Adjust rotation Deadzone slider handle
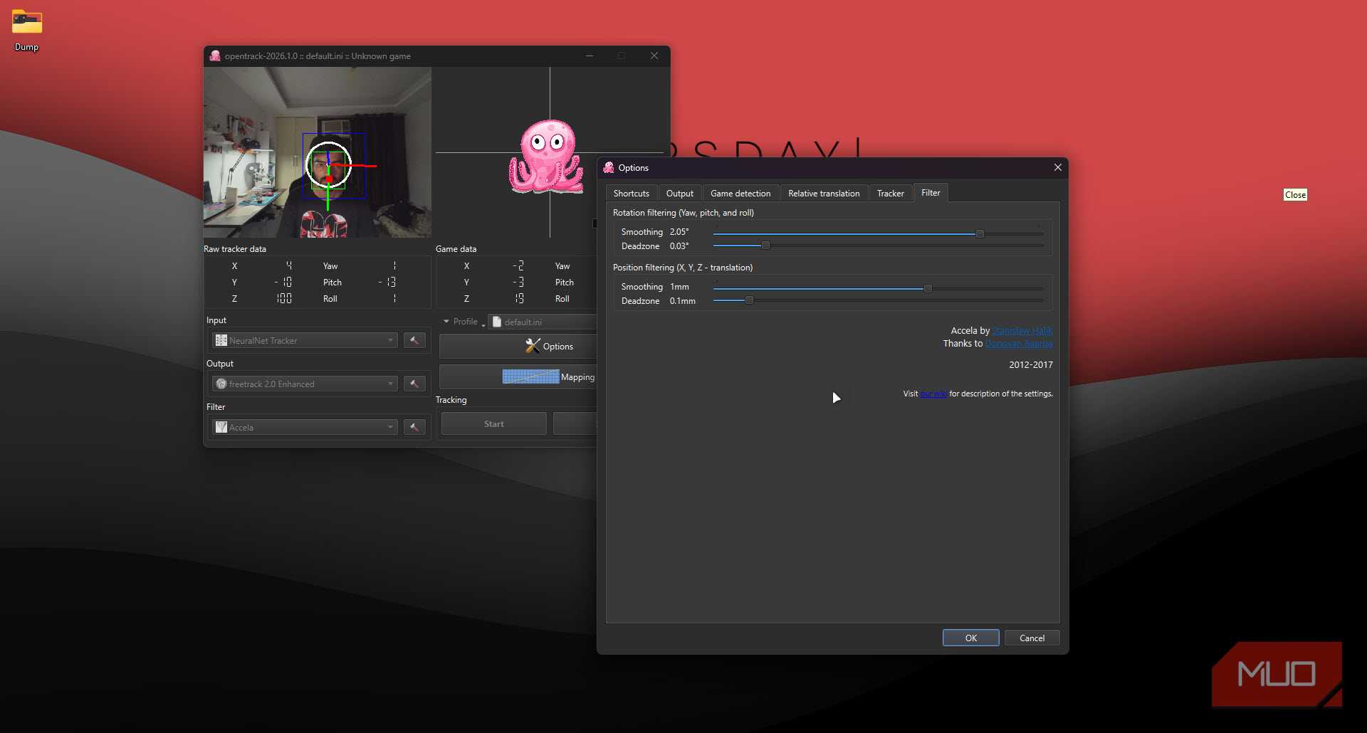The height and width of the screenshot is (733, 1367). pyautogui.click(x=765, y=246)
